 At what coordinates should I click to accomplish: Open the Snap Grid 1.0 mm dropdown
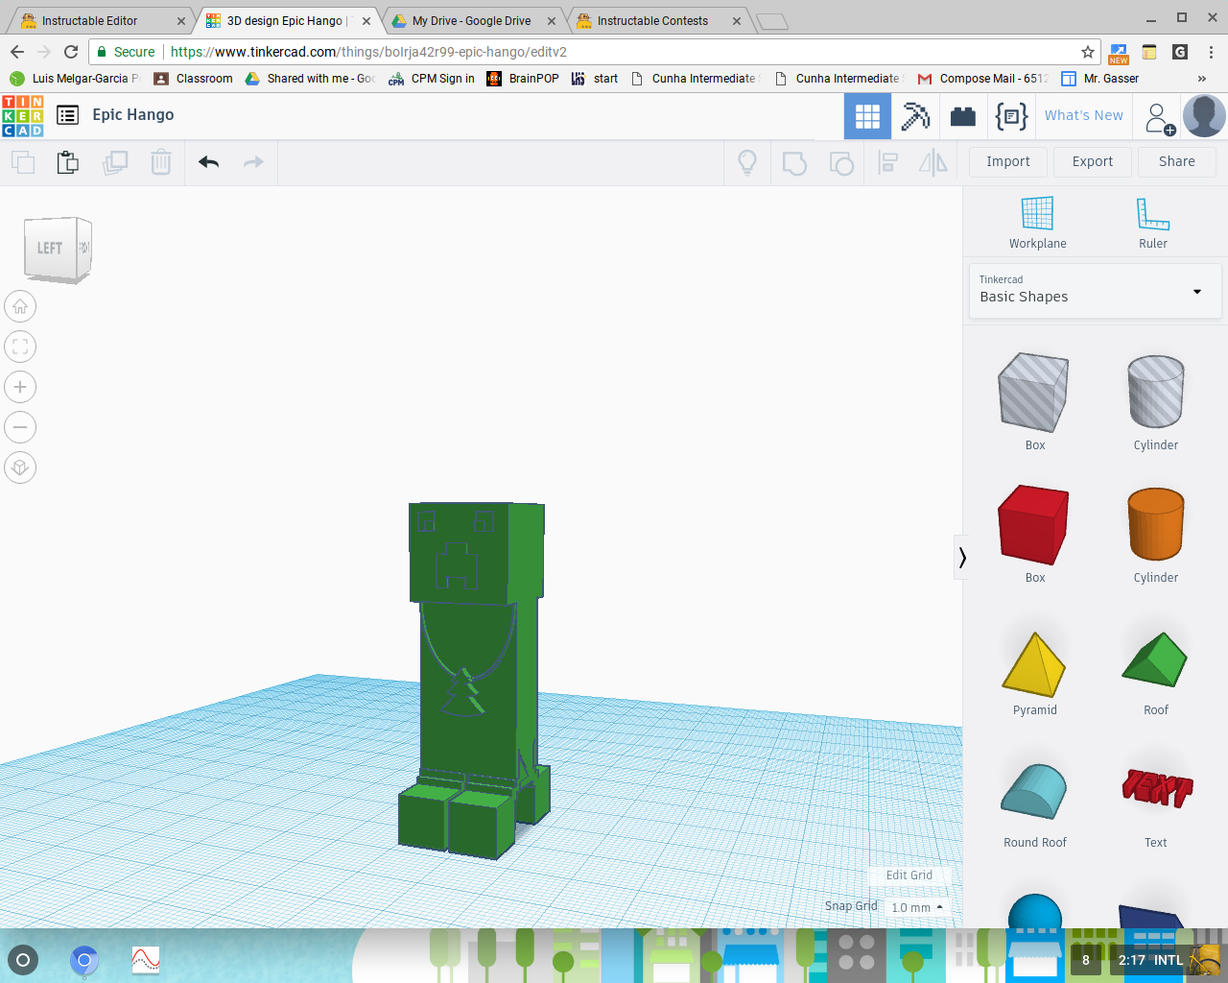click(x=917, y=907)
